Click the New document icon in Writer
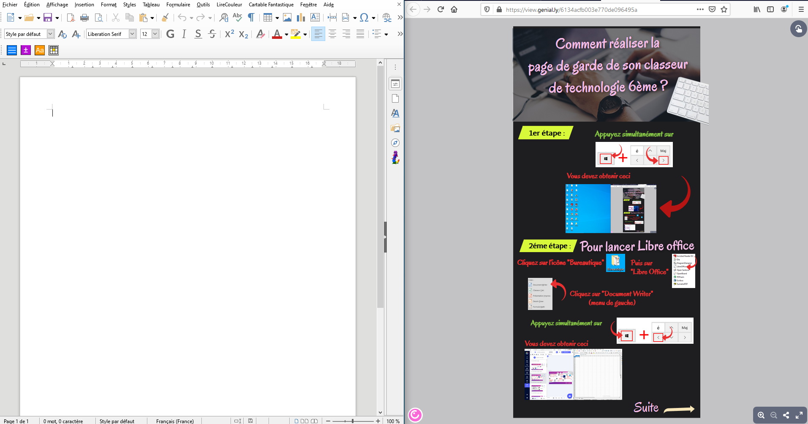The width and height of the screenshot is (808, 424). tap(11, 17)
